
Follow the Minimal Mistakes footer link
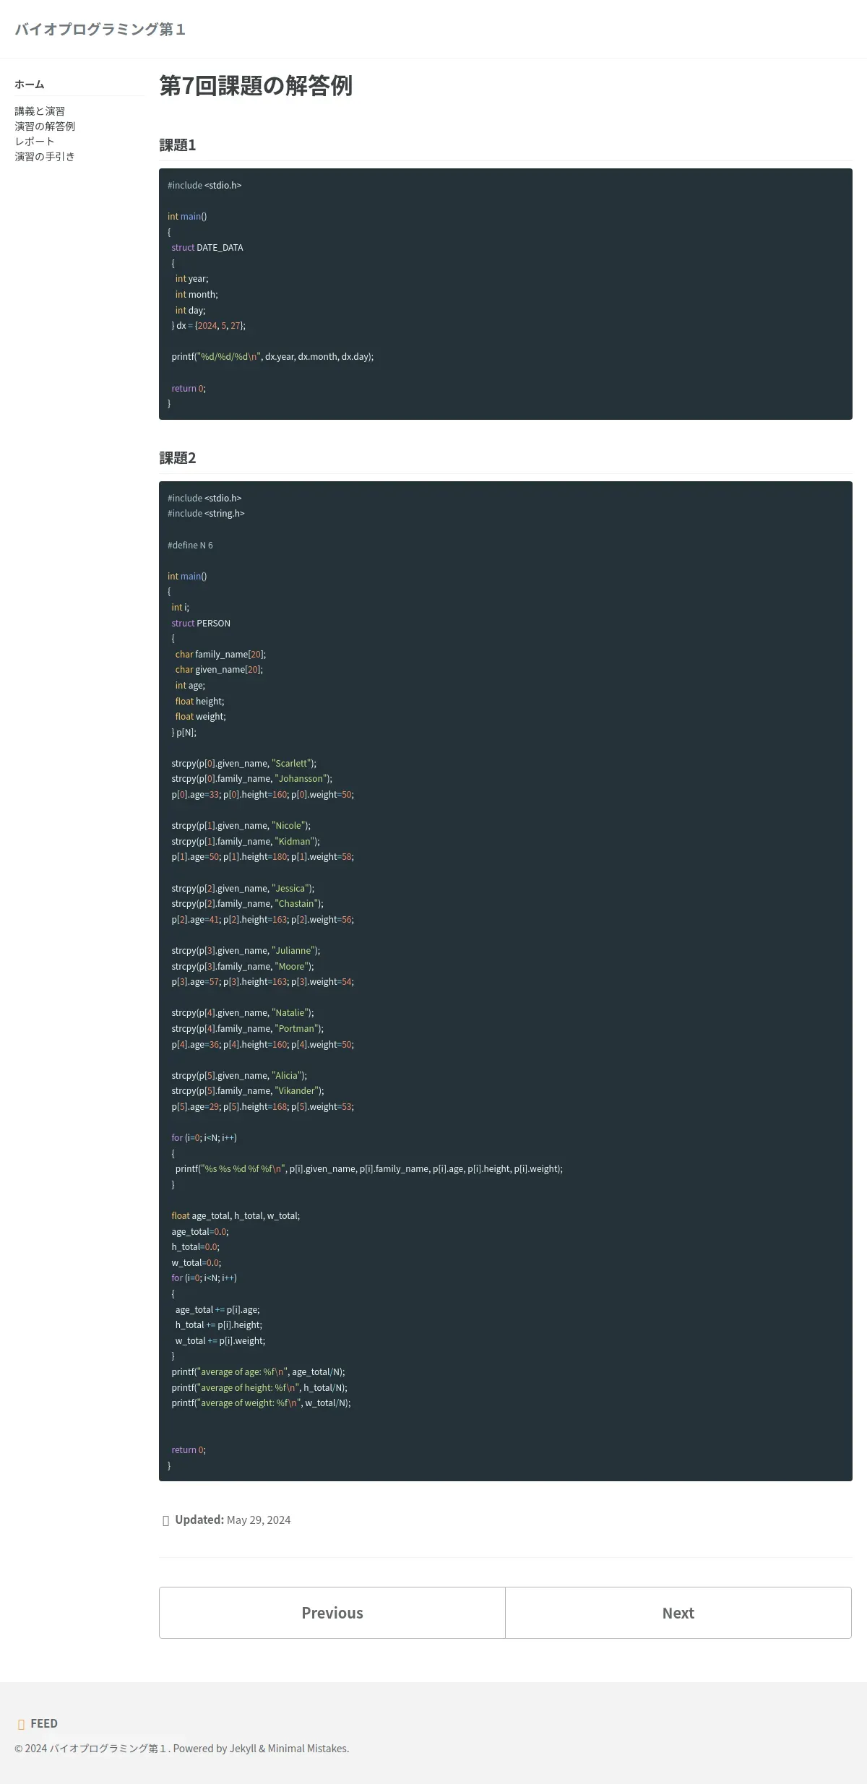(307, 1749)
